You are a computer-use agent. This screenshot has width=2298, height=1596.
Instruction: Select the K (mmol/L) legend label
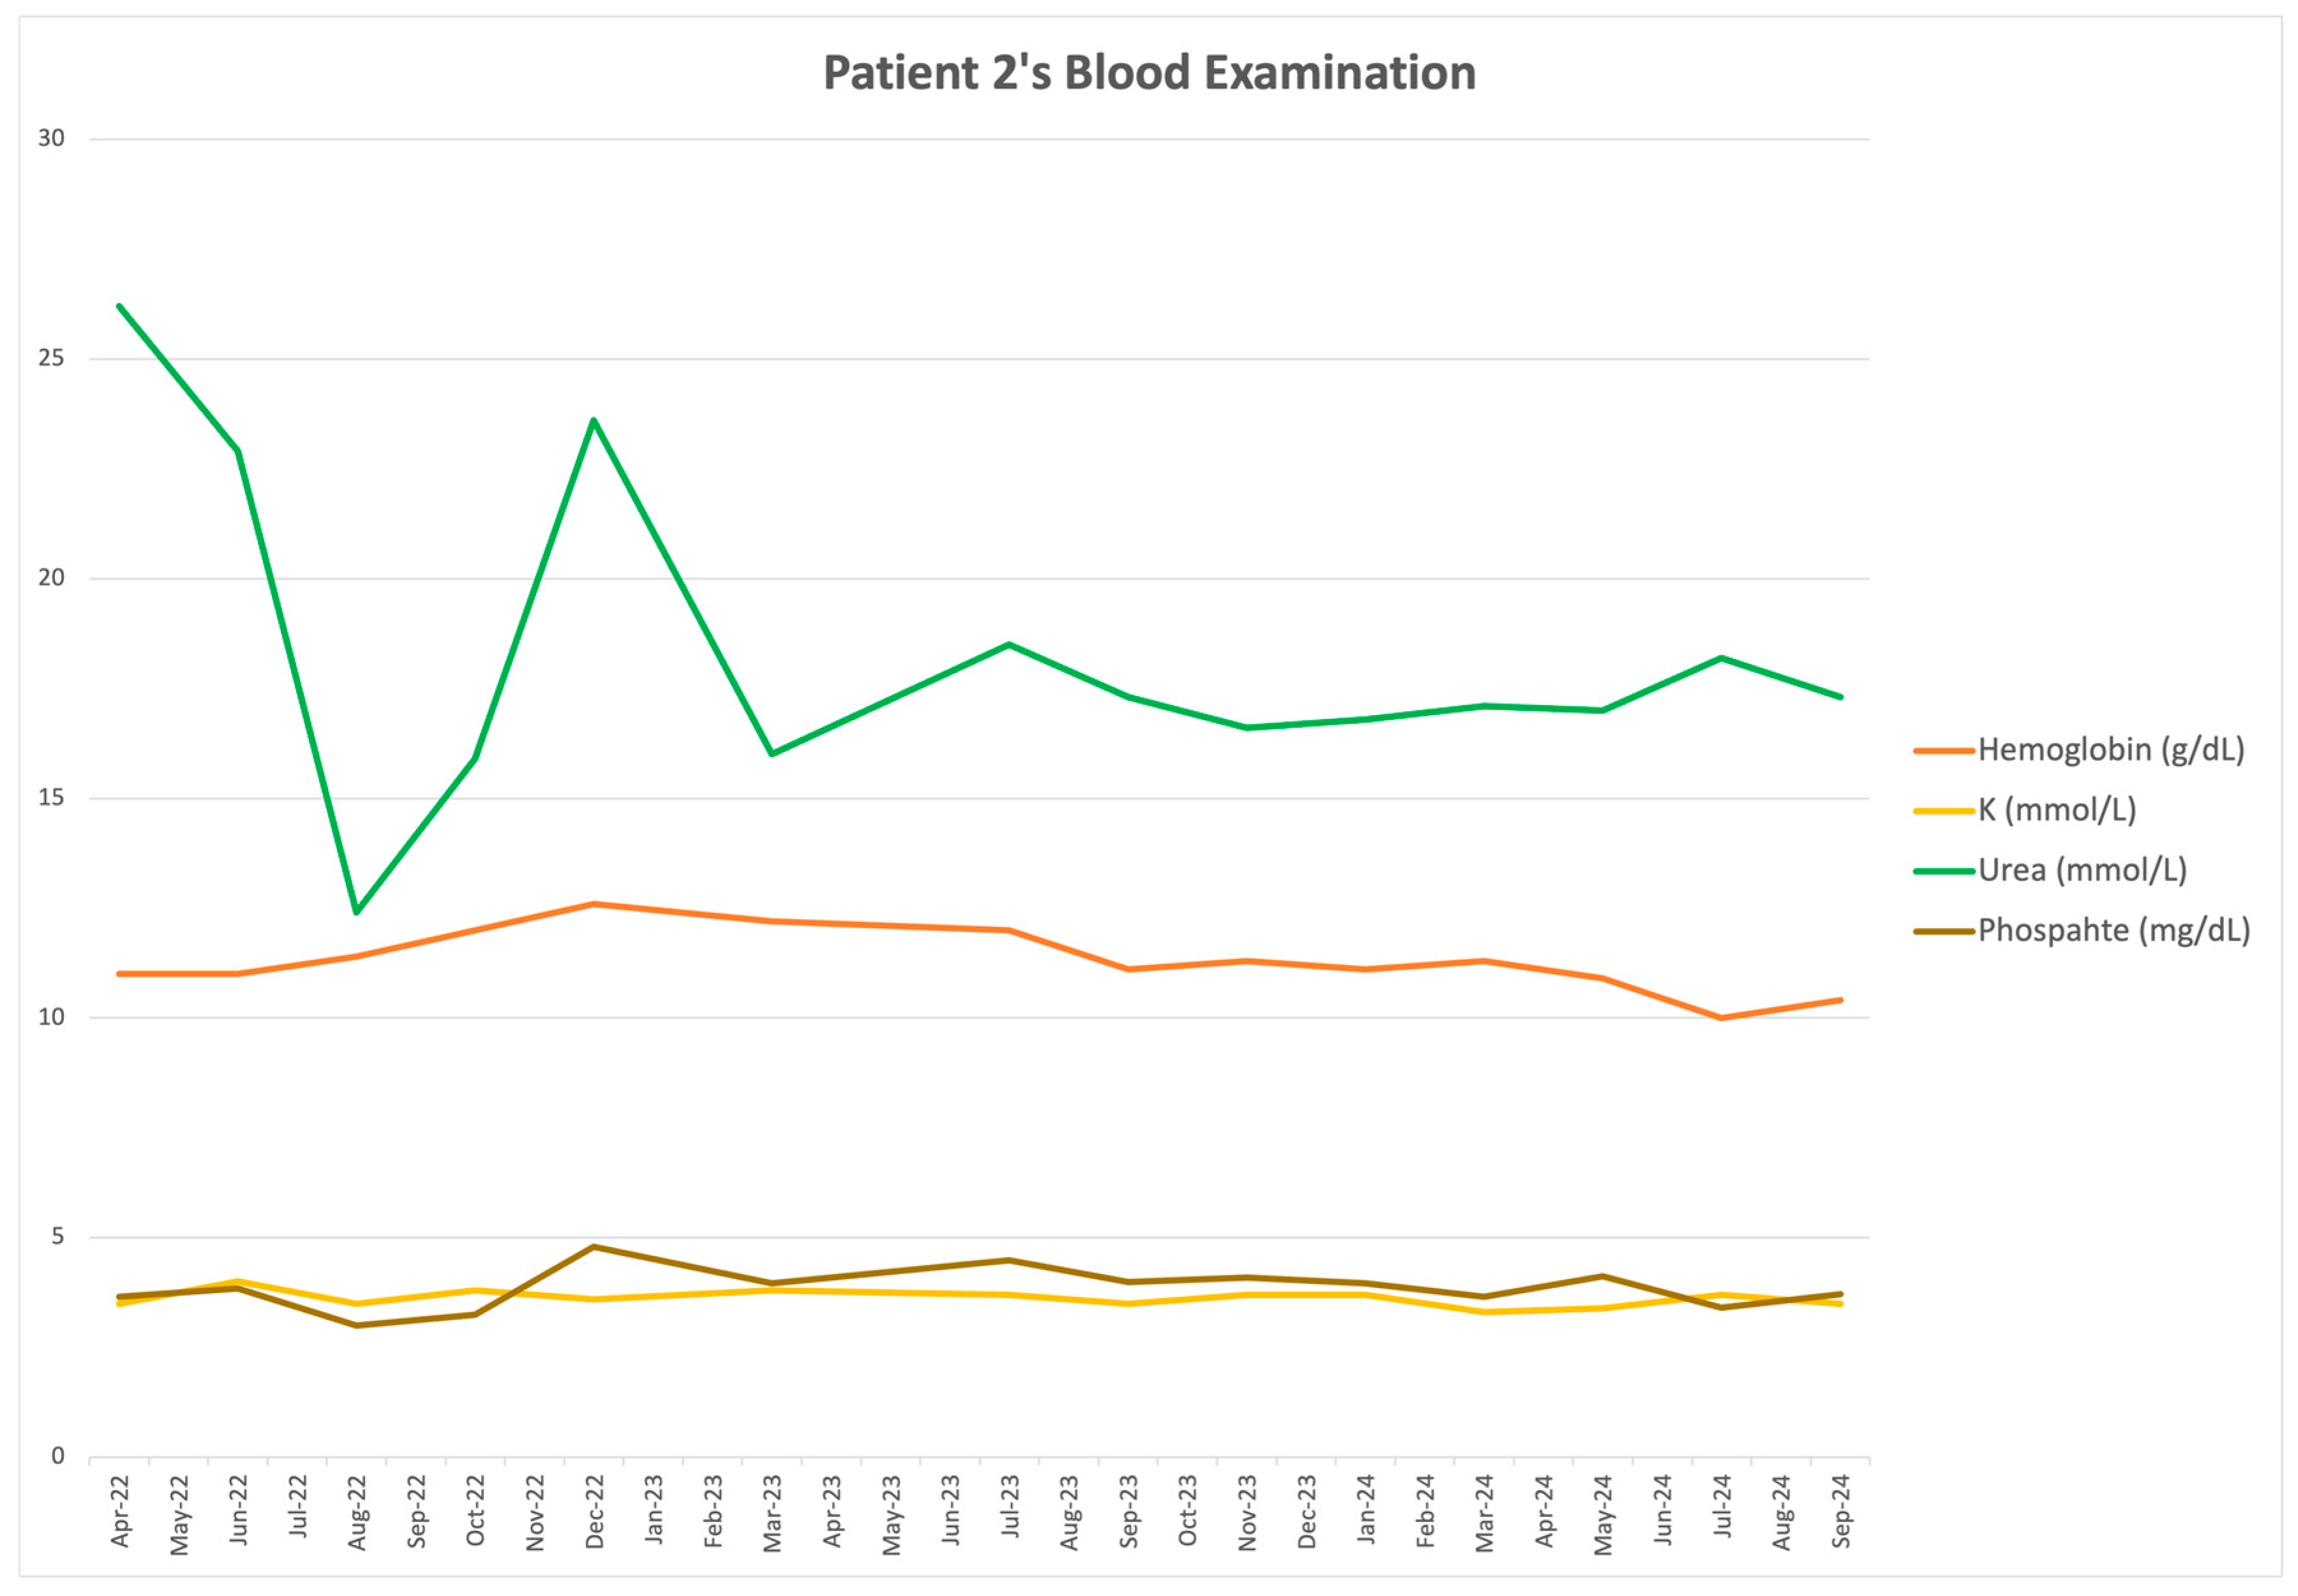pyautogui.click(x=2057, y=810)
